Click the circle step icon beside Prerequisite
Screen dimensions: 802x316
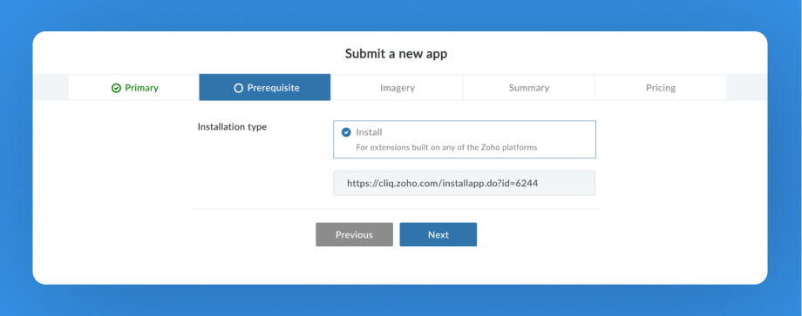click(238, 88)
